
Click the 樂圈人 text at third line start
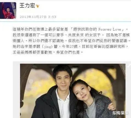tap(18, 41)
